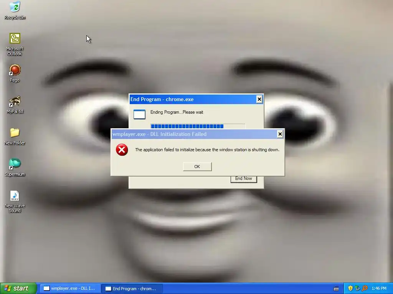393x294 pixels.
Task: Click OK in the DLL Initialization Failed dialog
Action: coord(197,167)
